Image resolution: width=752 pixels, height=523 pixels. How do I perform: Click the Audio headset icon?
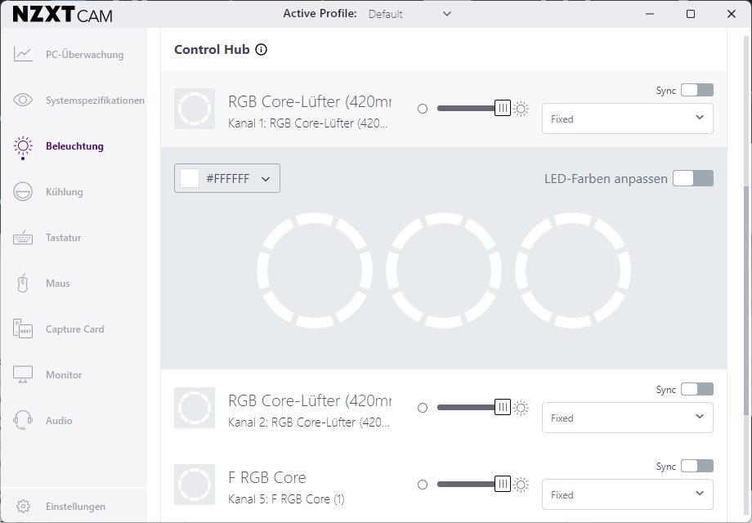point(23,421)
